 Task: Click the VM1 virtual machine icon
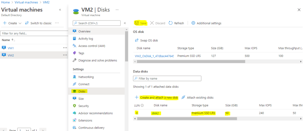coord(4,48)
